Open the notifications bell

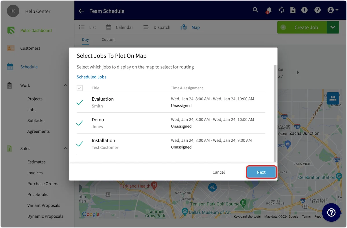click(x=269, y=10)
